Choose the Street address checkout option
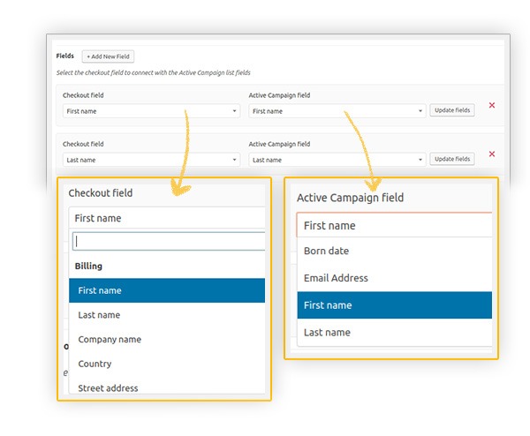The height and width of the screenshot is (436, 530). click(167, 387)
